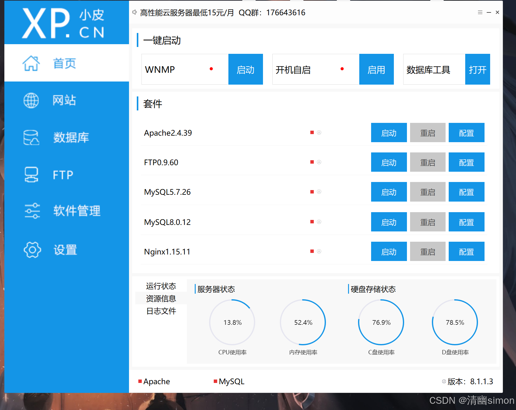Start MySQL8.0.12 with 启动
Viewport: 516px width, 410px height.
[x=389, y=222]
